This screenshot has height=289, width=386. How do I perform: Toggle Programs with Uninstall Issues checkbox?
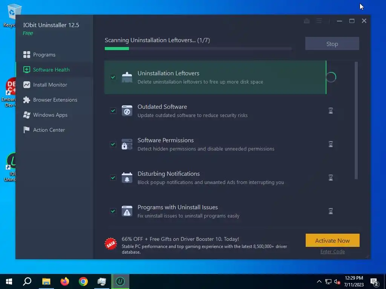point(113,211)
